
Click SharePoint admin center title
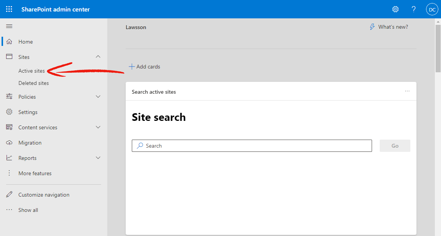pos(56,9)
